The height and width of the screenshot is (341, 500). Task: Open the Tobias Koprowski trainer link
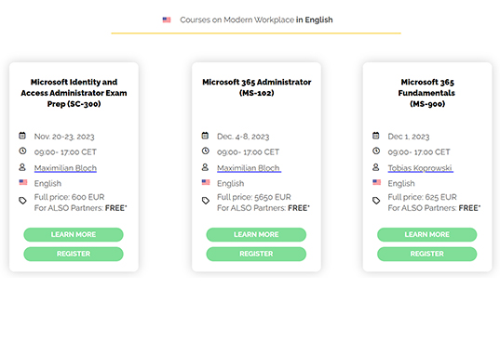point(420,168)
